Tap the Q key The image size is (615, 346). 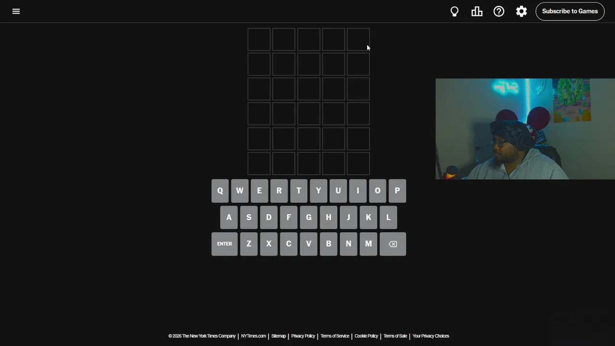220,191
